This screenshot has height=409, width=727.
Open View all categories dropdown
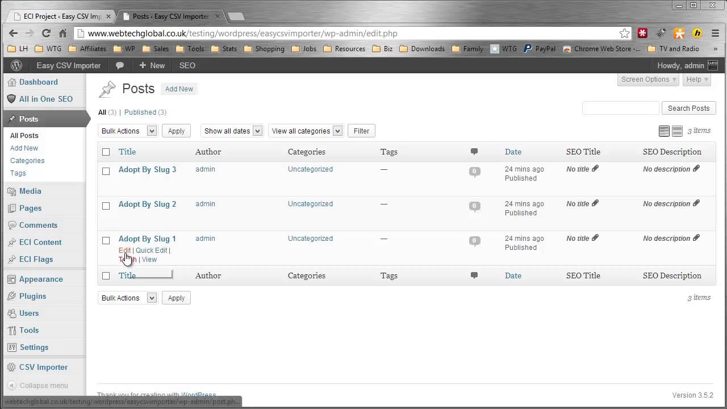[x=306, y=131]
